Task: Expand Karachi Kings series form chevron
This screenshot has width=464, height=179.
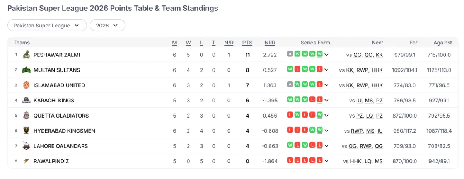Action: [327, 100]
